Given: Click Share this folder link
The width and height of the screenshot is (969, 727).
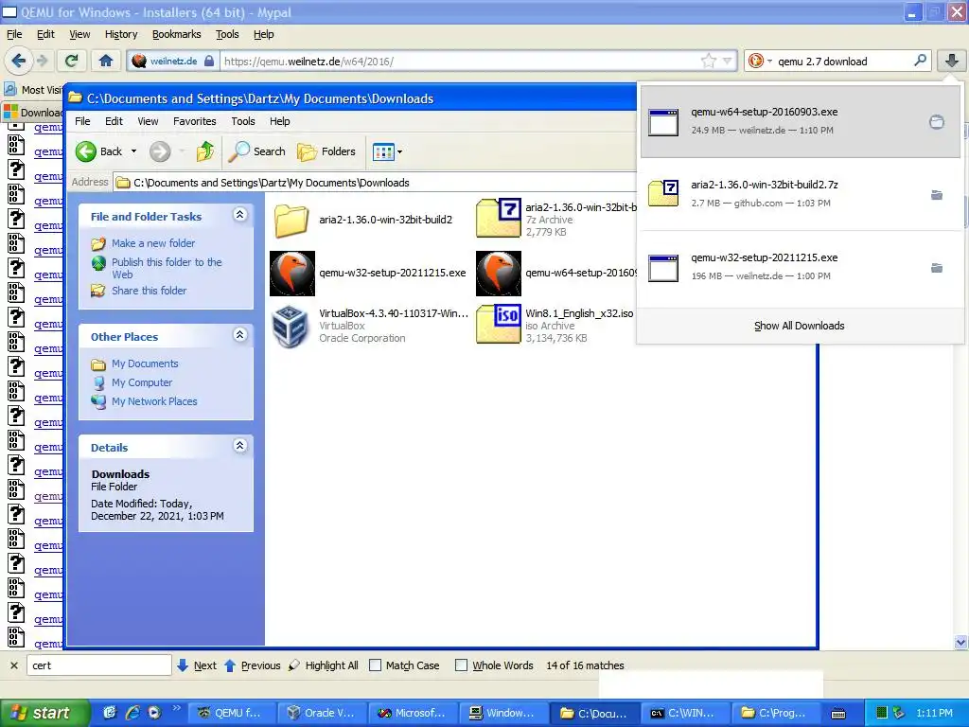Looking at the screenshot, I should click(x=149, y=290).
